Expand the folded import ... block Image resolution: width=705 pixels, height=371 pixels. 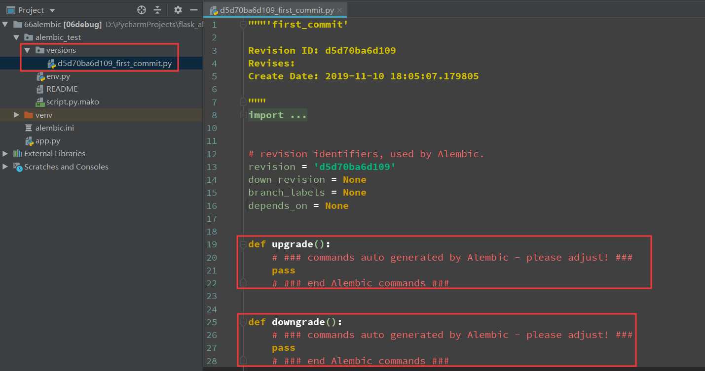pos(277,115)
